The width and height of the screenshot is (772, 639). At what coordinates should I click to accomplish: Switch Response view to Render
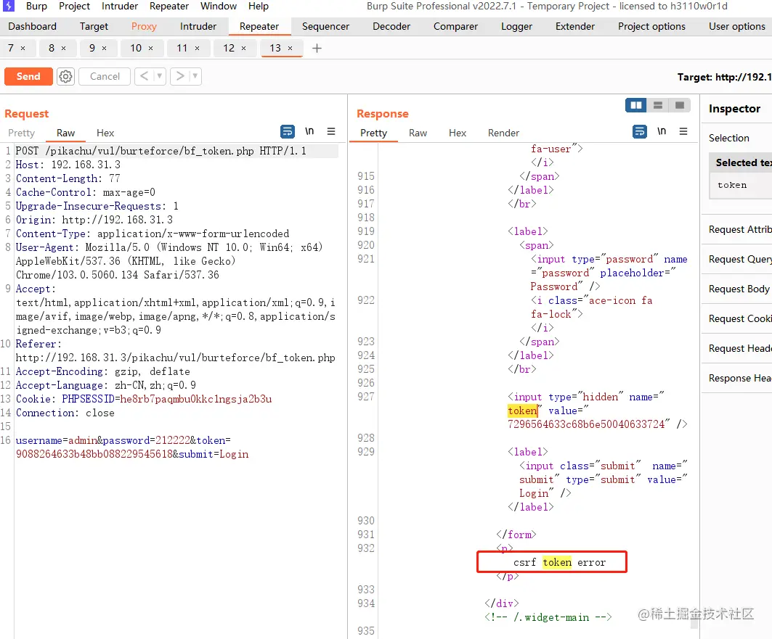coord(503,133)
